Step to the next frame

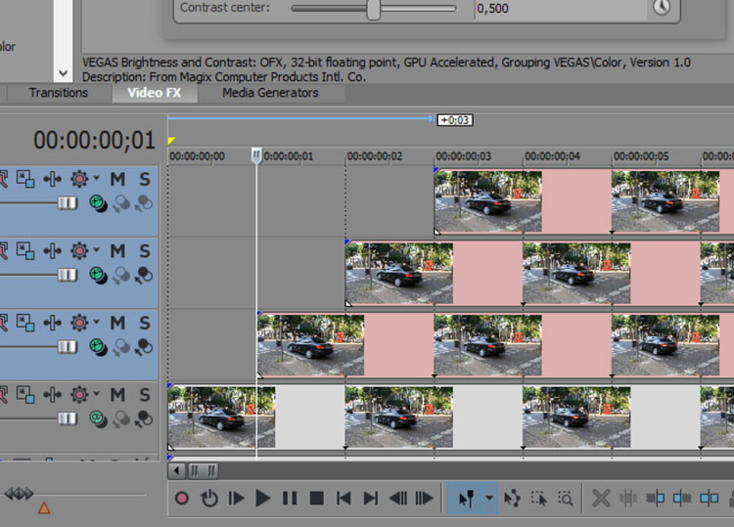pyautogui.click(x=424, y=499)
